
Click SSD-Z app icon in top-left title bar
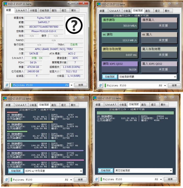(x=5, y=4)
